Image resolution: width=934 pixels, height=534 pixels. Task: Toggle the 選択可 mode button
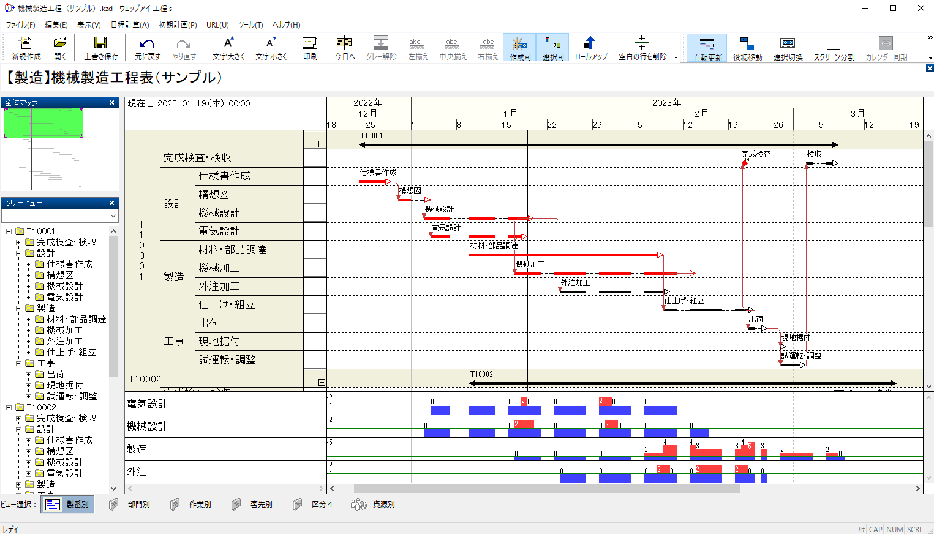pyautogui.click(x=552, y=47)
